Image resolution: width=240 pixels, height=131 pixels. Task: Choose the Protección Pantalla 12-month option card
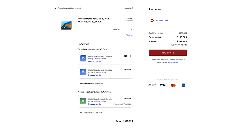click(105, 101)
